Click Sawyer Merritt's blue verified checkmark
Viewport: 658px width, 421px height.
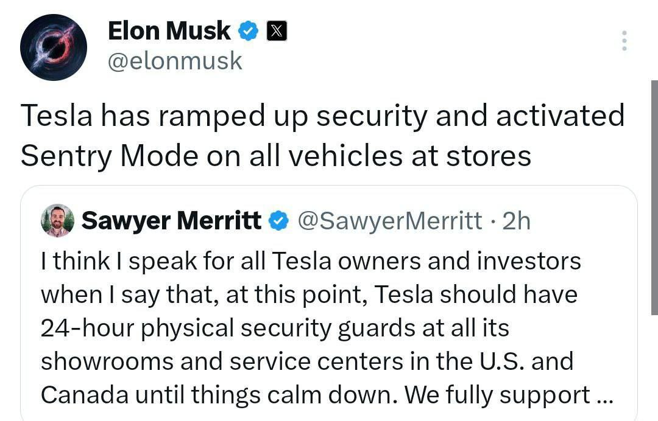click(278, 221)
